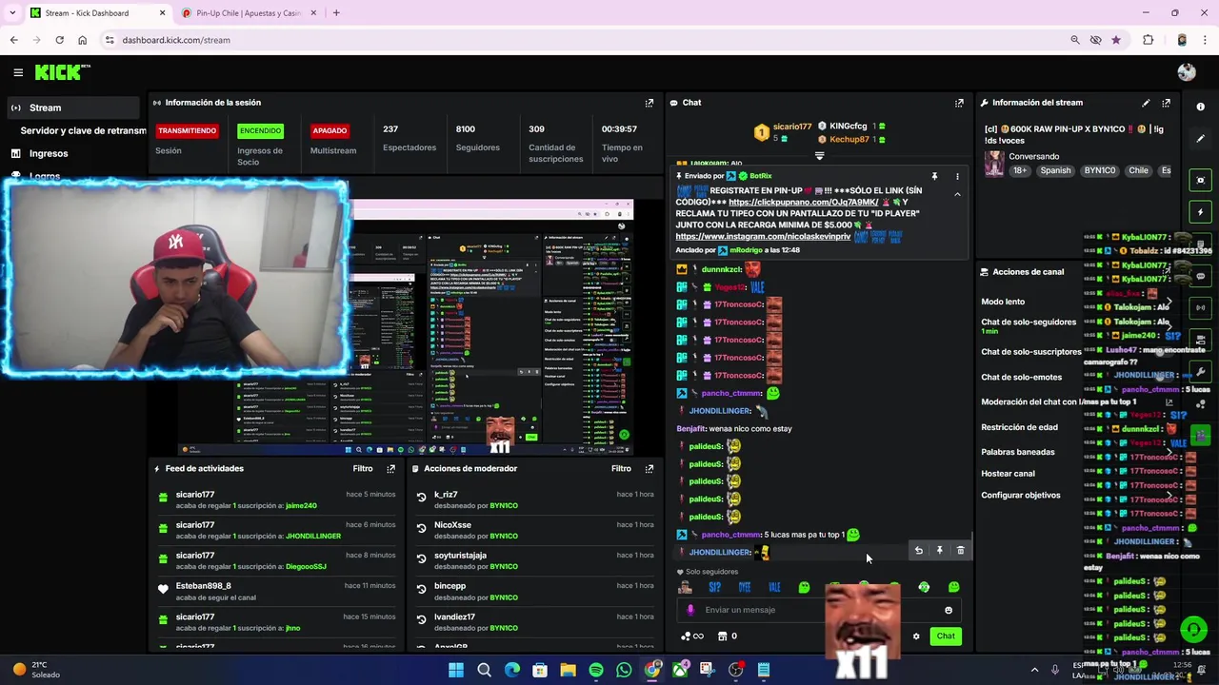
Task: Open the emoji picker in the chat input
Action: (x=949, y=611)
